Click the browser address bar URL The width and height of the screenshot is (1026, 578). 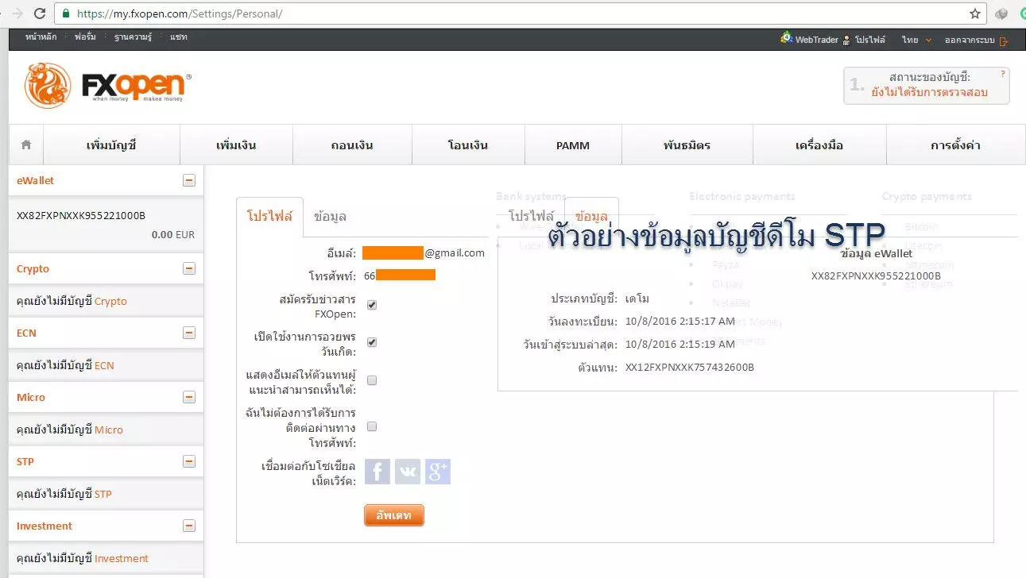(x=179, y=13)
